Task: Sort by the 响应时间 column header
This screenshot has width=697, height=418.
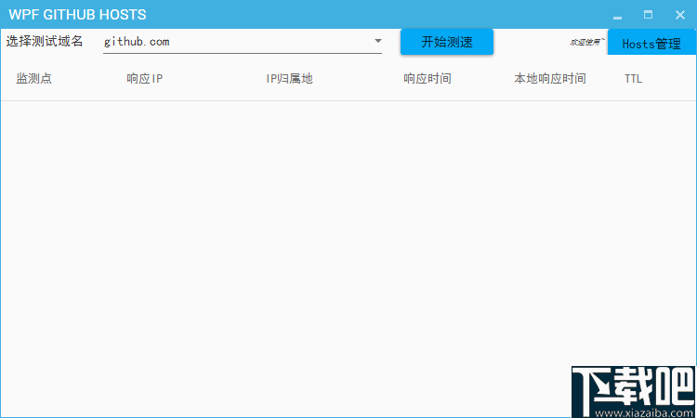Action: point(427,79)
